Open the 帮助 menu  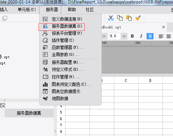pos(72,10)
